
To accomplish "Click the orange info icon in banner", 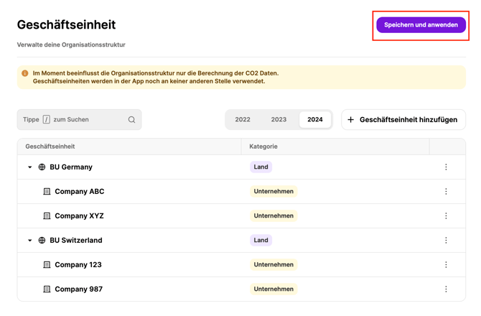I will click(x=25, y=73).
